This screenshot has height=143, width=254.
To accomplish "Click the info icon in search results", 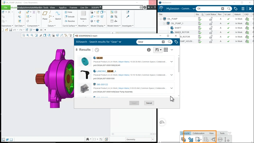I will coord(149,50).
